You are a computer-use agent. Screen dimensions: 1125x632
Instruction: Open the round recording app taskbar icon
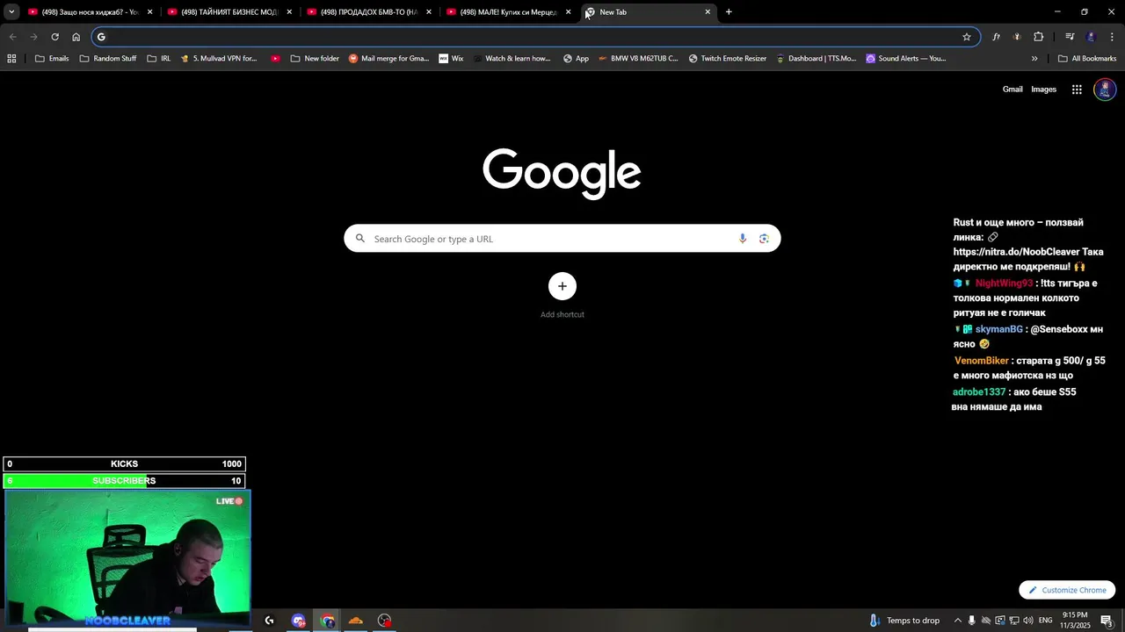point(385,621)
